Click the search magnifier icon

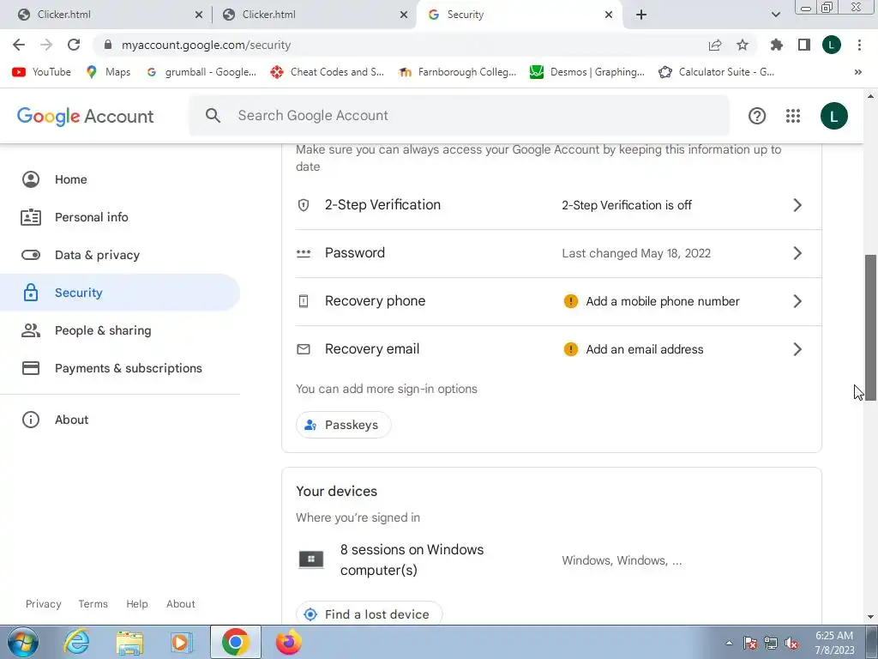(213, 116)
